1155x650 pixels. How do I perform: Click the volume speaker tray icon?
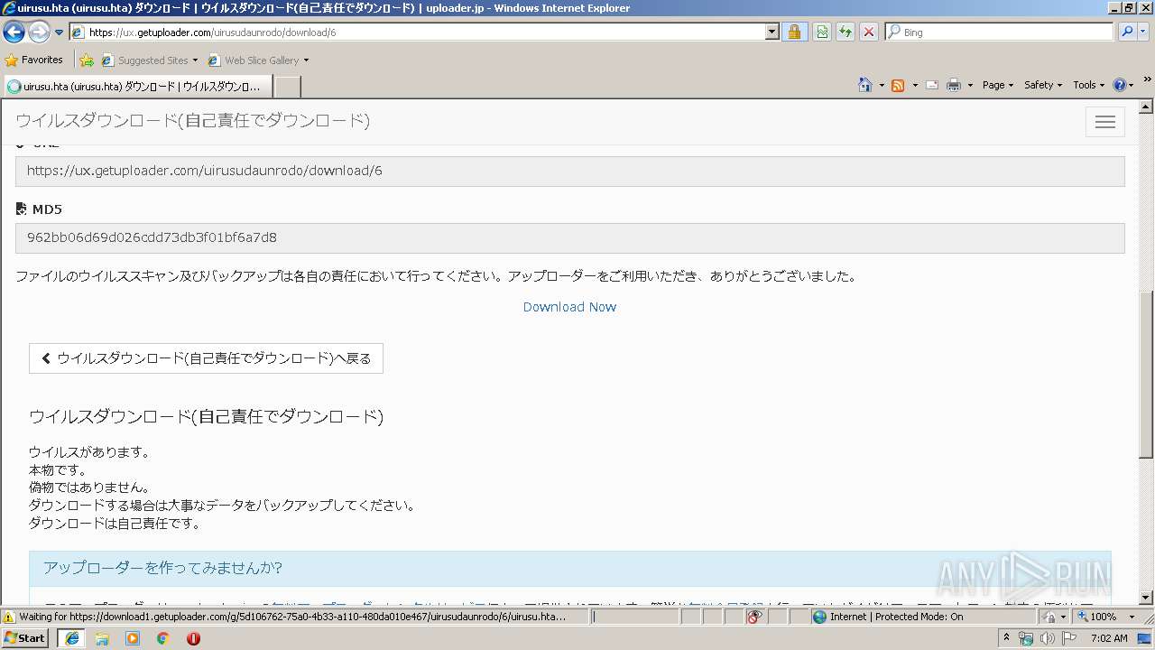click(1047, 638)
